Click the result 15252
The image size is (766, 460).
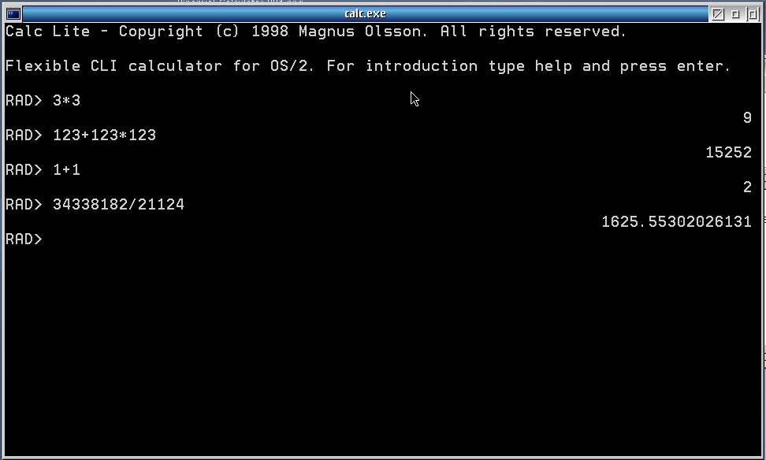tap(728, 152)
